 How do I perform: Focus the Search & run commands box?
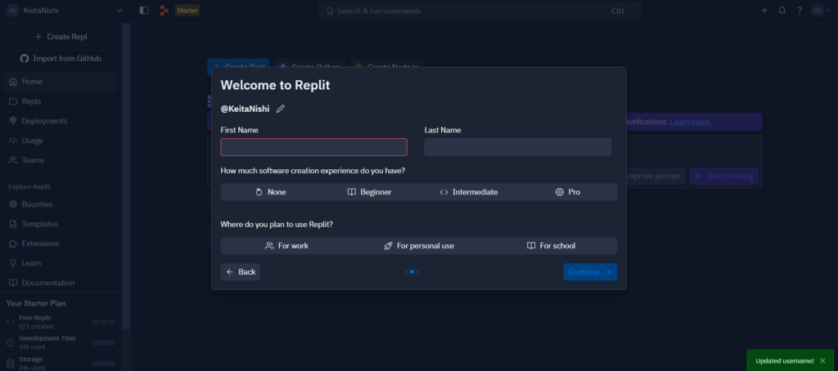(480, 11)
